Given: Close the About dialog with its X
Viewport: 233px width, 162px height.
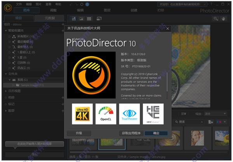Looking at the screenshot, I should pos(168,28).
